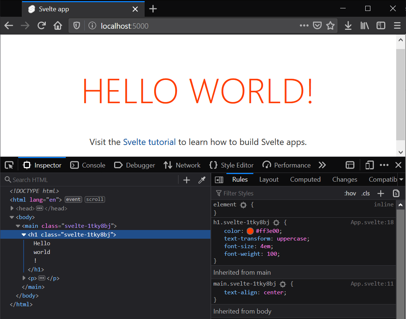Collapse the h1 element node
Viewport: 406px width, 319px height.
24,234
